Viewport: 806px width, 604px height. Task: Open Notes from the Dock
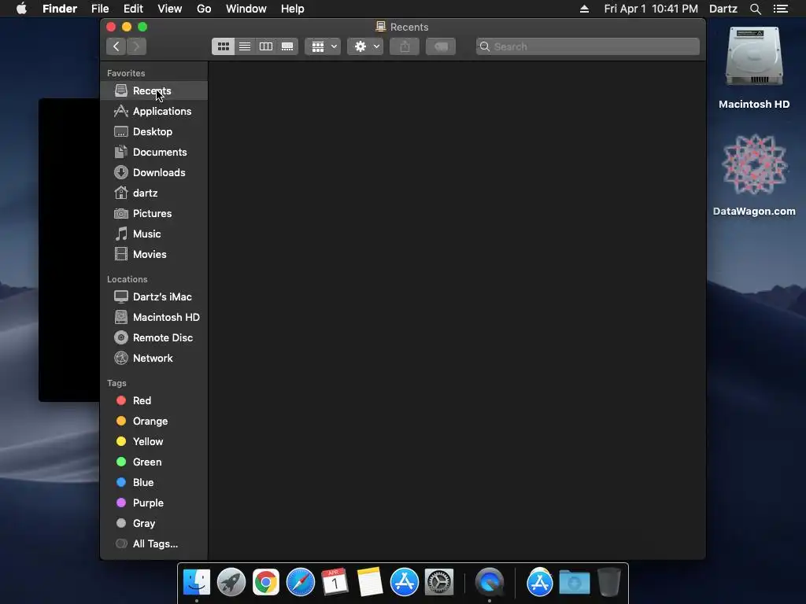coord(370,583)
